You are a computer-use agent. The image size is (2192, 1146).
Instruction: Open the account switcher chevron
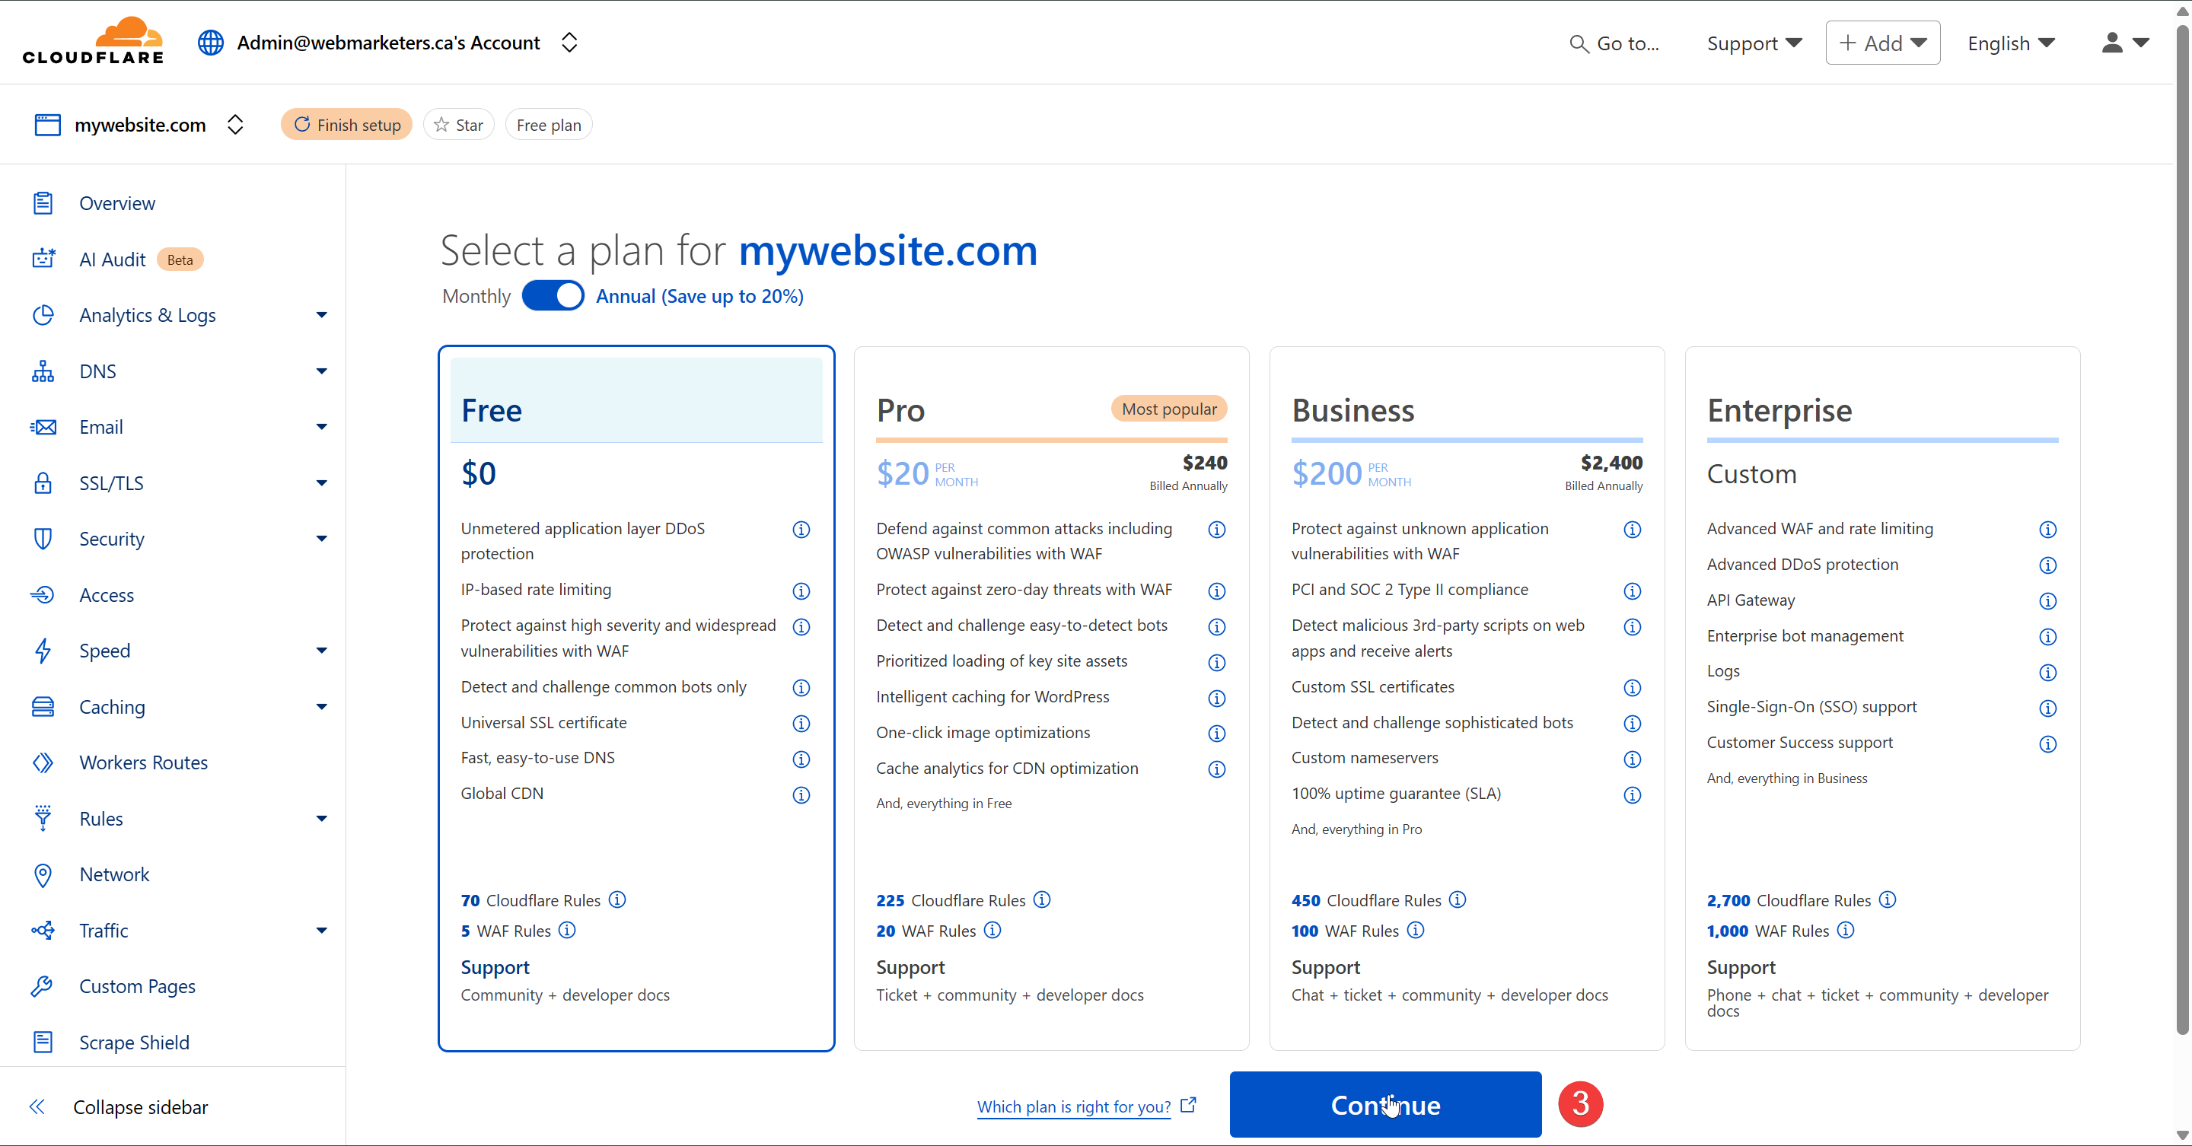[569, 43]
